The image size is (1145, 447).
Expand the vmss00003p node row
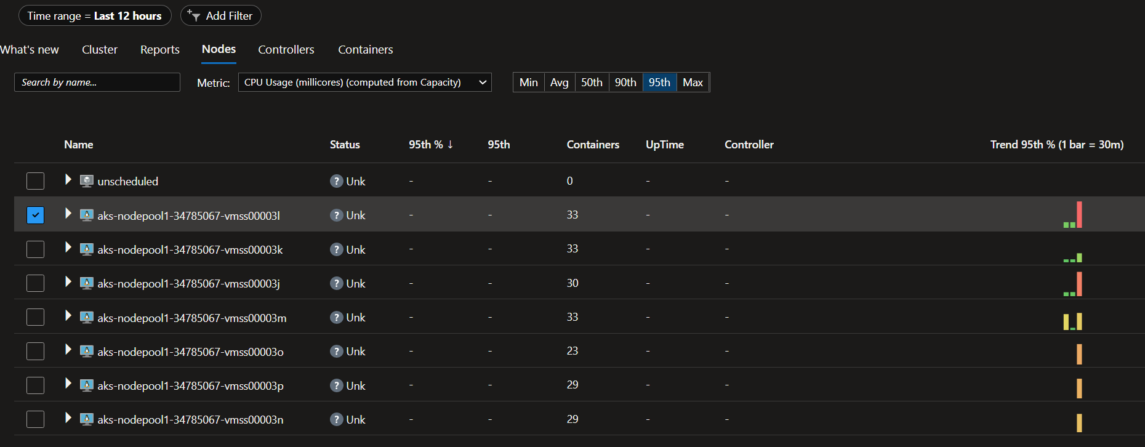68,384
